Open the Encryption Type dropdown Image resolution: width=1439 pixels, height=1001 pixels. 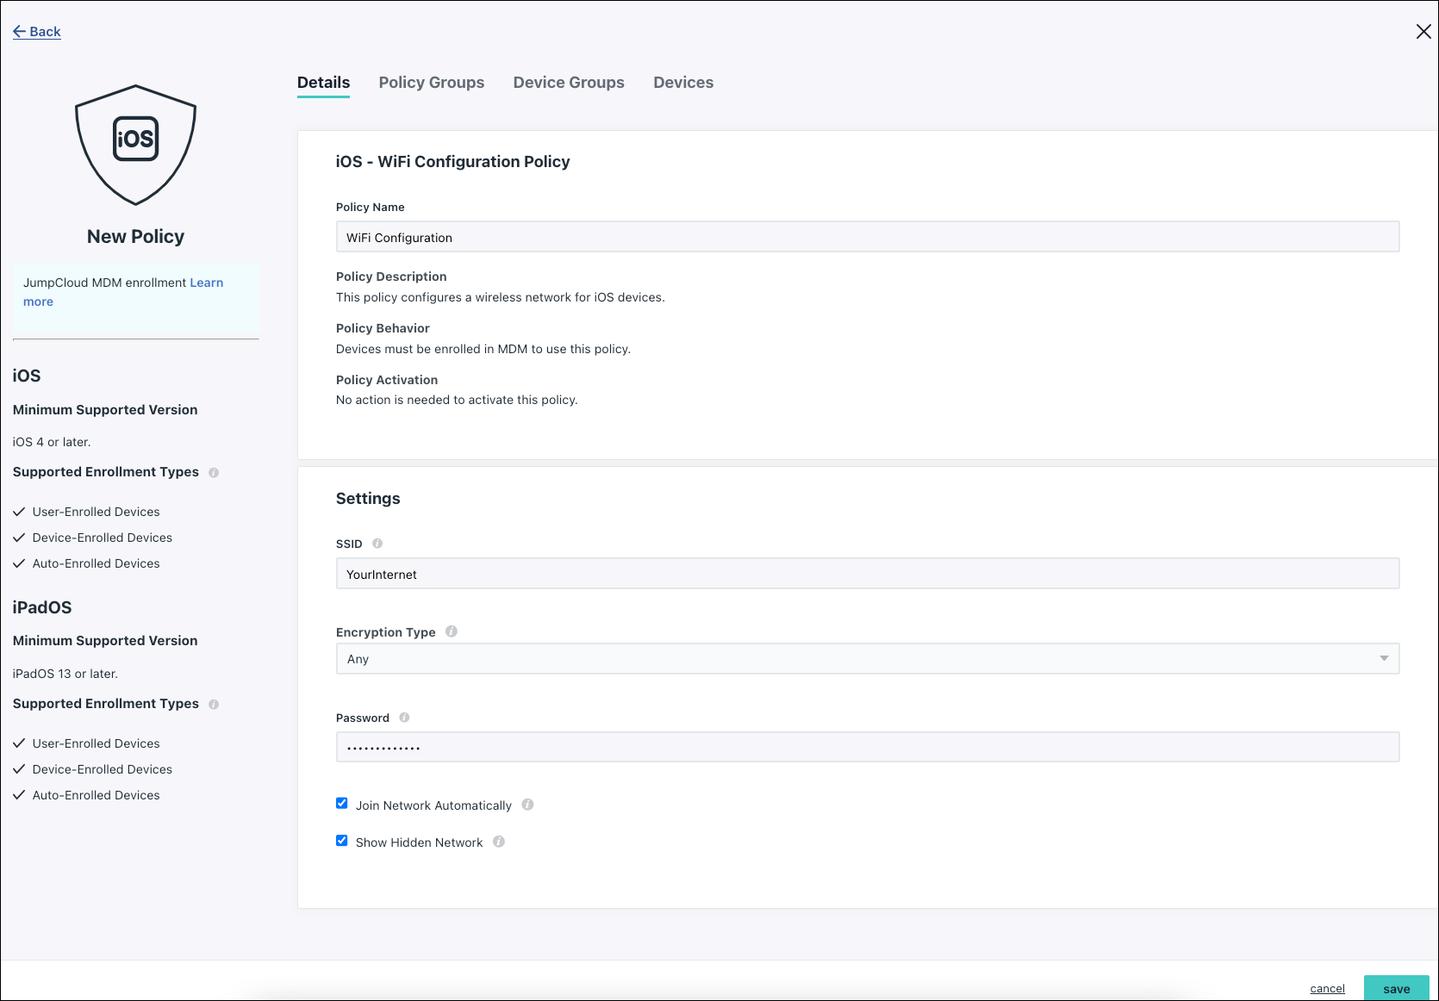pos(866,659)
